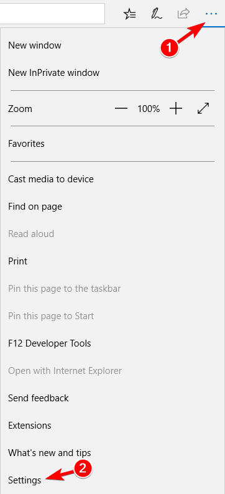The image size is (225, 494).
Task: Select Find on page
Action: (x=108, y=207)
